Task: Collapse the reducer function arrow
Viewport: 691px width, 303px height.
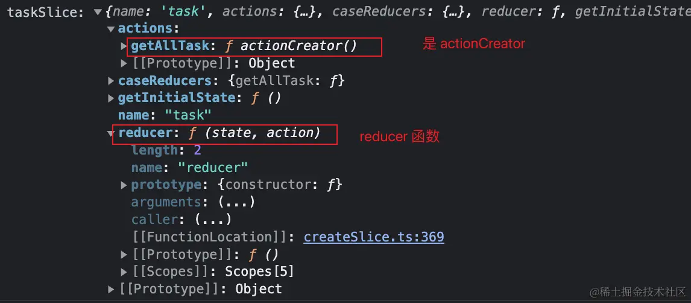Action: pyautogui.click(x=111, y=133)
